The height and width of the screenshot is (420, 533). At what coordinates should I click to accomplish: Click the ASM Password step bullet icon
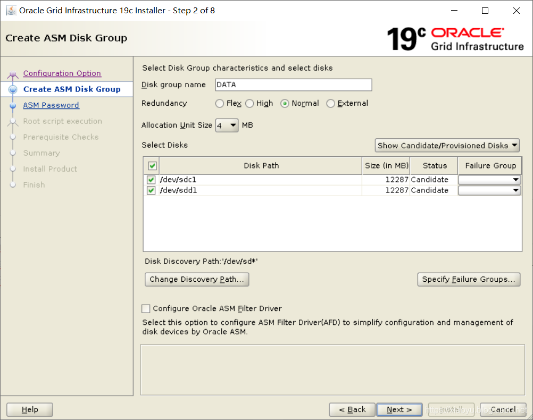pos(13,105)
